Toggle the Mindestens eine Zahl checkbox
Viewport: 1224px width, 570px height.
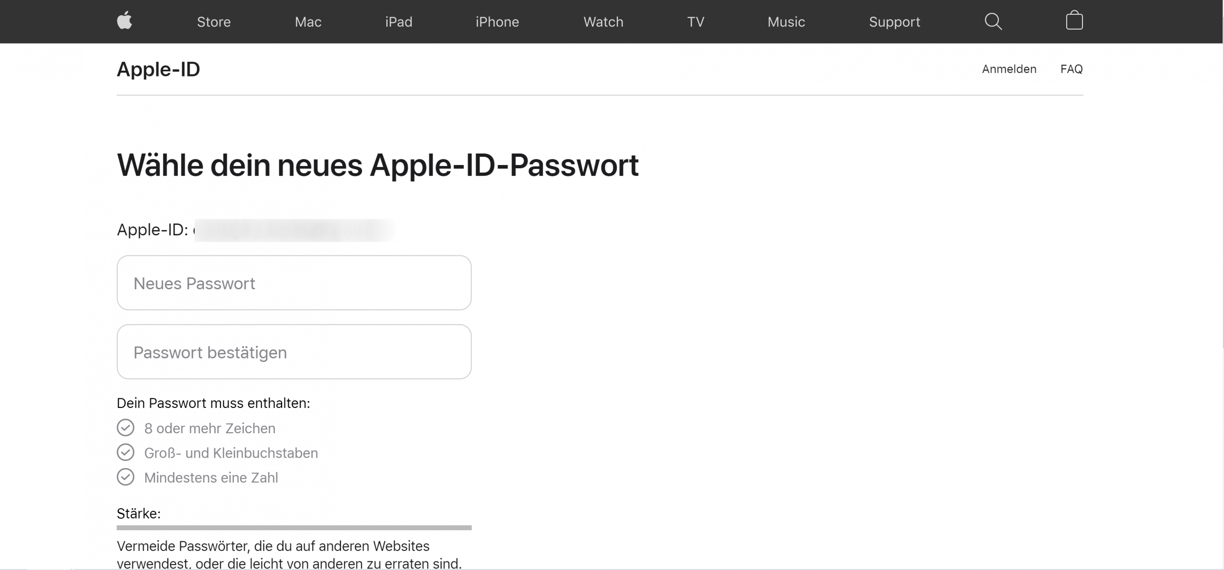(x=125, y=477)
